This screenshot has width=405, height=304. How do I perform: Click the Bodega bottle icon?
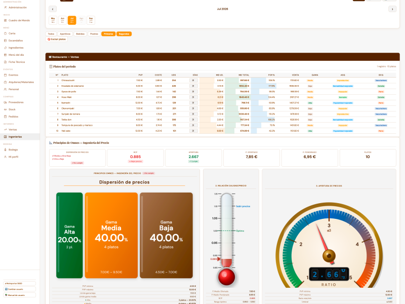(5, 149)
